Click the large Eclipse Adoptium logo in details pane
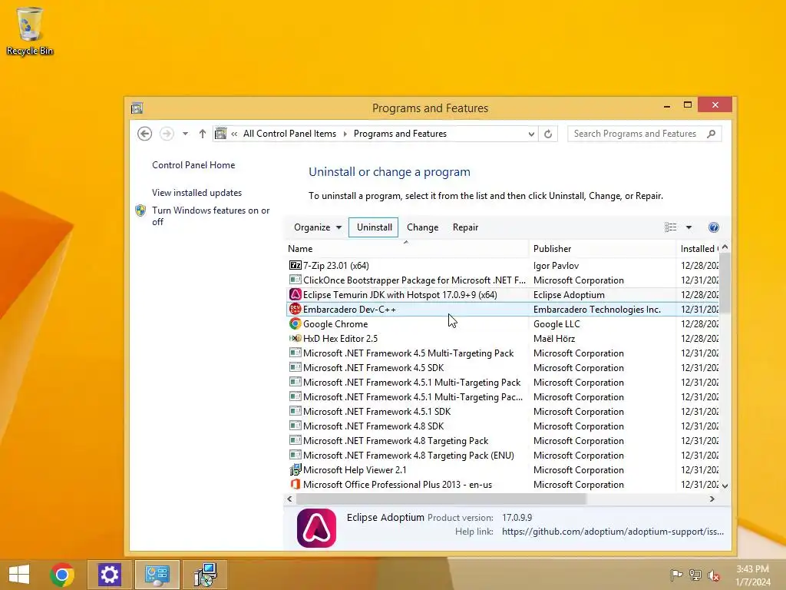 point(316,528)
